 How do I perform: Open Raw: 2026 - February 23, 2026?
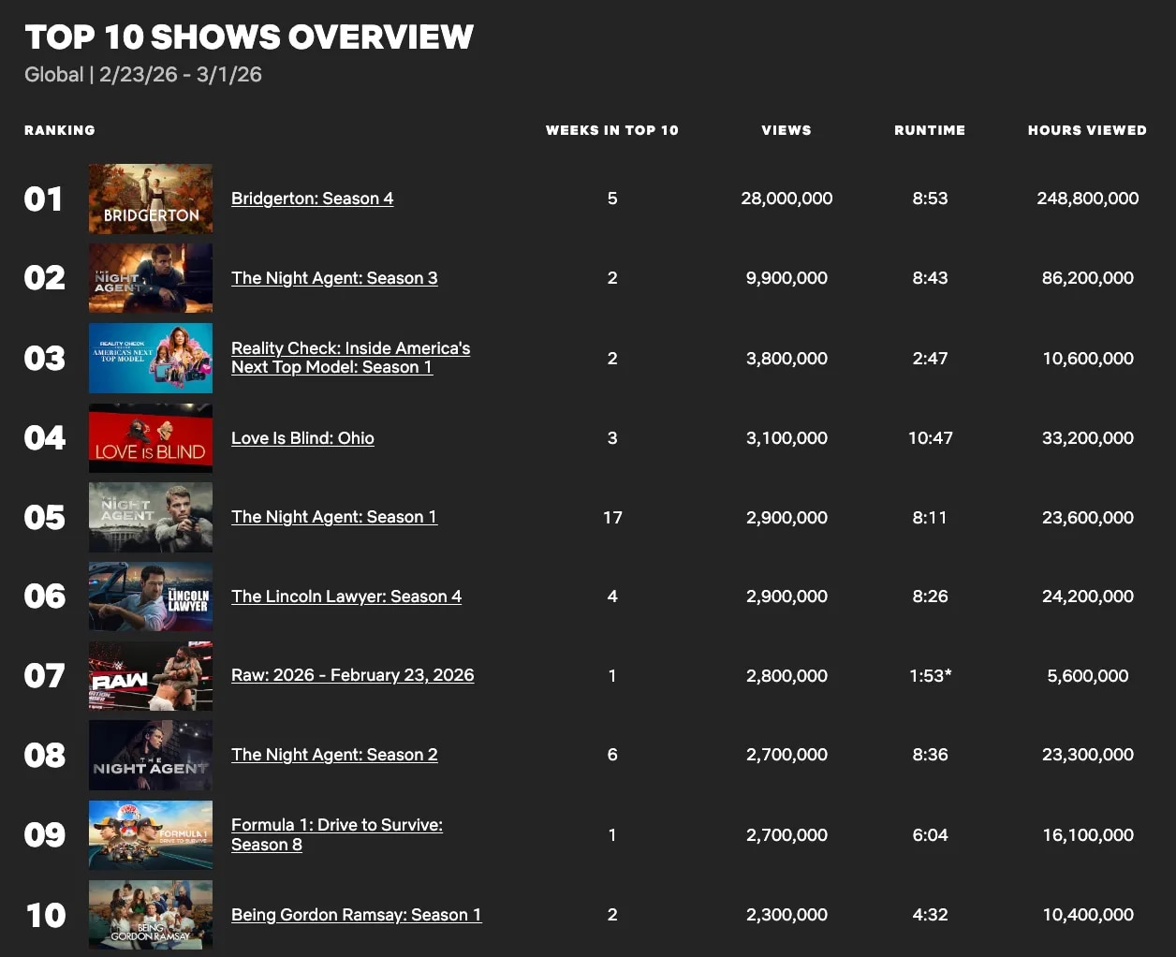(x=352, y=675)
